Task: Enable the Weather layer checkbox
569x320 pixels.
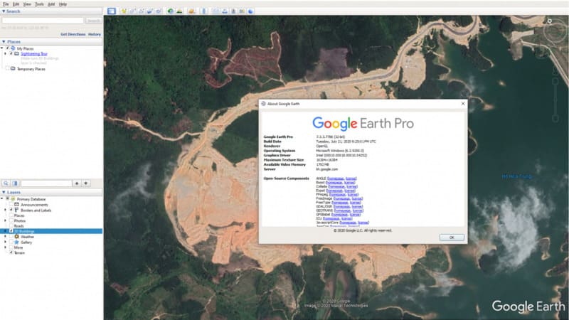Action: tap(11, 237)
